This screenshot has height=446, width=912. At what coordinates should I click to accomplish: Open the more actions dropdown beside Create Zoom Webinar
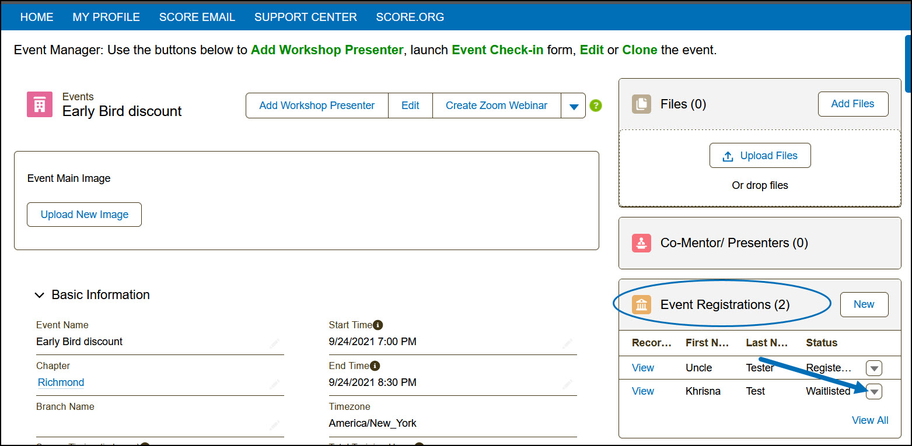click(x=573, y=106)
